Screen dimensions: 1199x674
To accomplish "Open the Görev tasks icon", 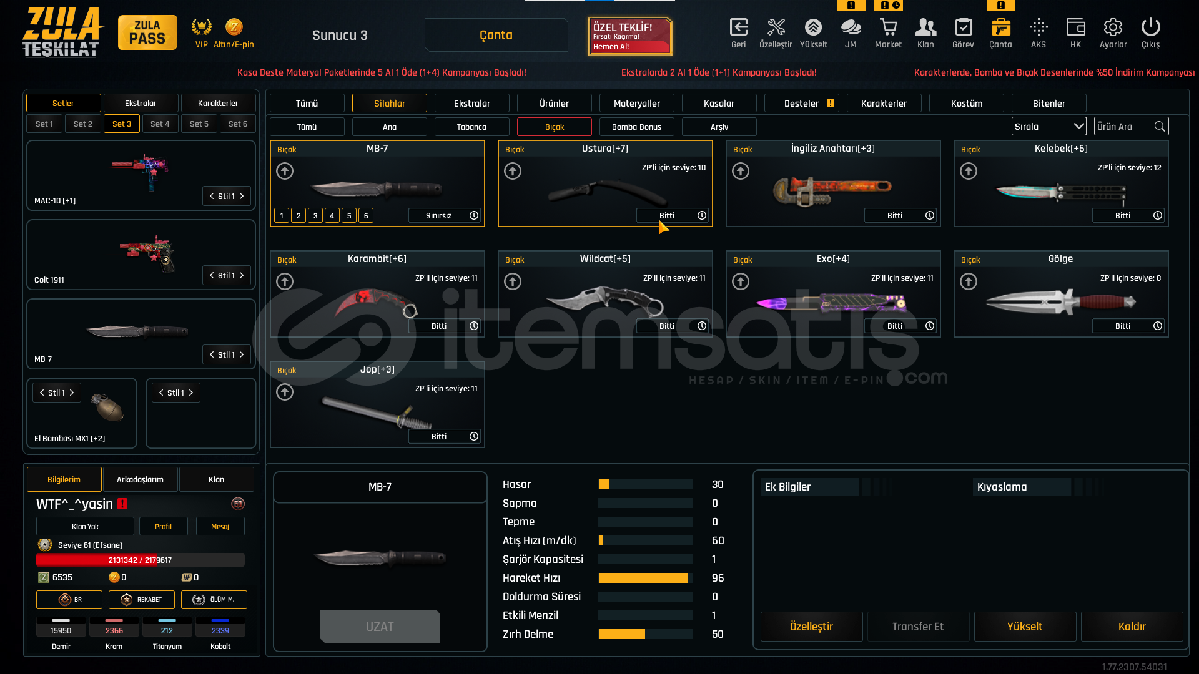I will (963, 27).
